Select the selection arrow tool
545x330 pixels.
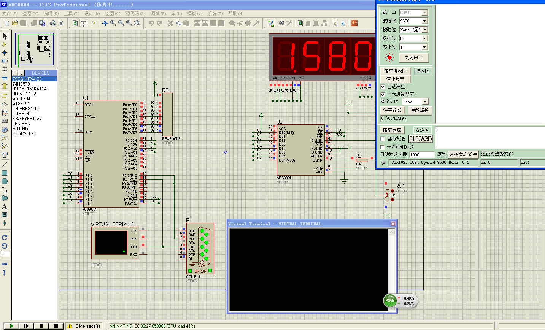[x=5, y=36]
